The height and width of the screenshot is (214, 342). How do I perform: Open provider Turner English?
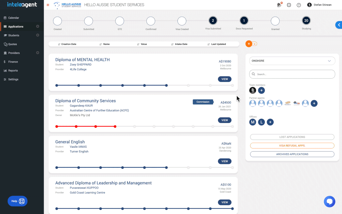[79, 151]
